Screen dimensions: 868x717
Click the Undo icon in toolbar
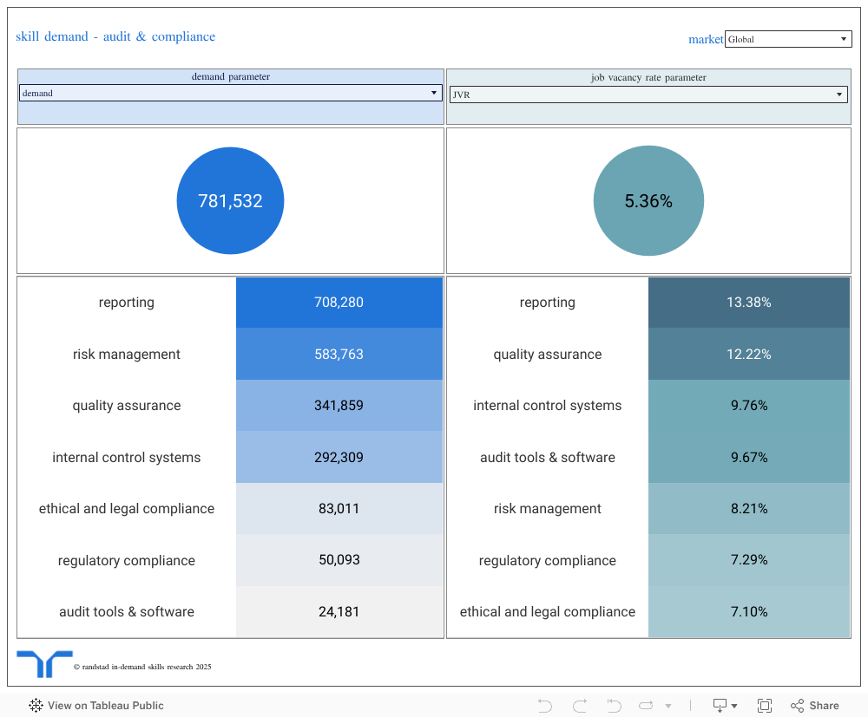point(545,706)
